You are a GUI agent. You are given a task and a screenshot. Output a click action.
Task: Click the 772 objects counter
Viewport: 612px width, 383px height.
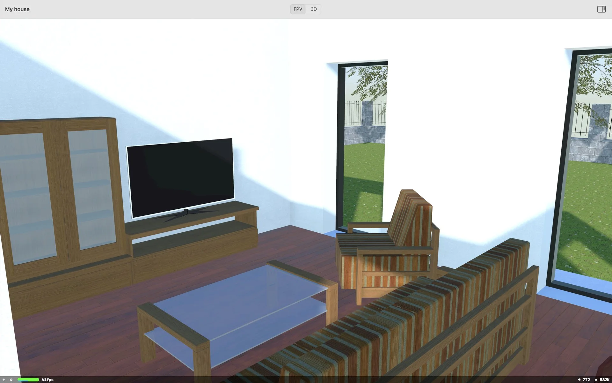point(586,379)
